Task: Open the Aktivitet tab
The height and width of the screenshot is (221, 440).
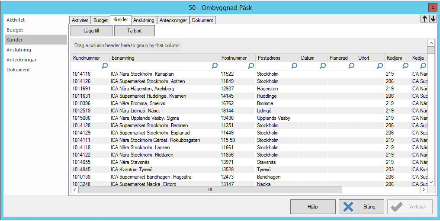Action: 80,20
